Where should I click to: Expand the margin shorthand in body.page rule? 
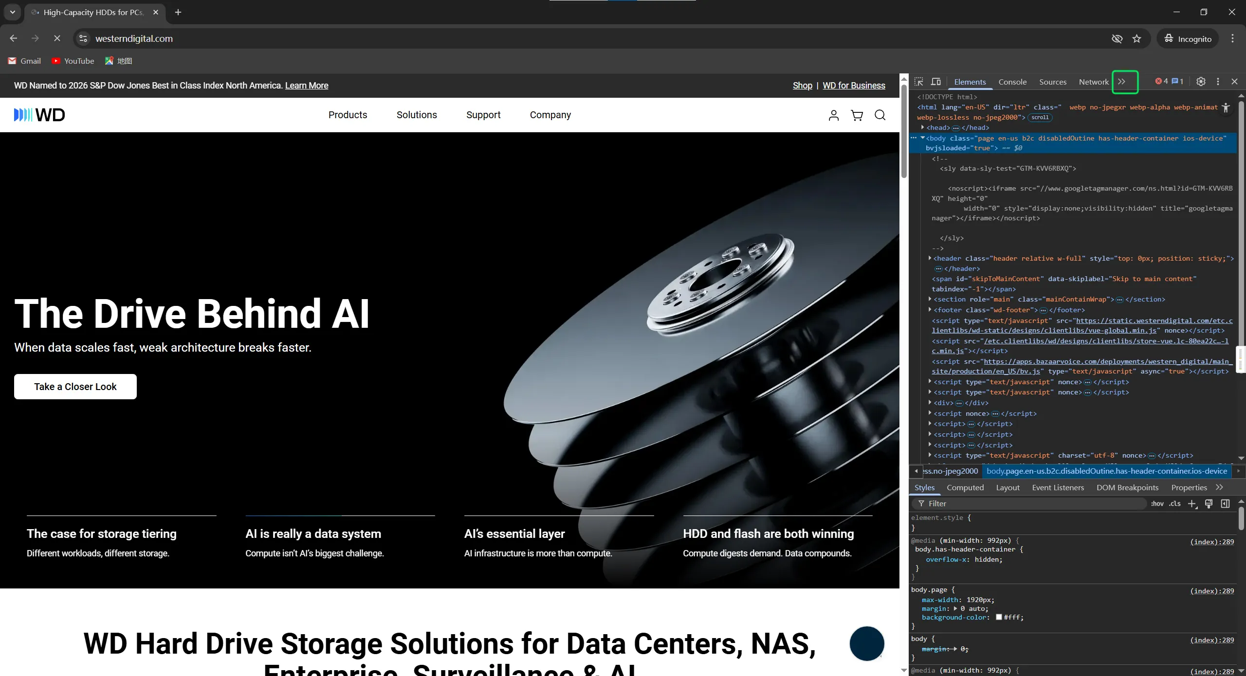955,609
